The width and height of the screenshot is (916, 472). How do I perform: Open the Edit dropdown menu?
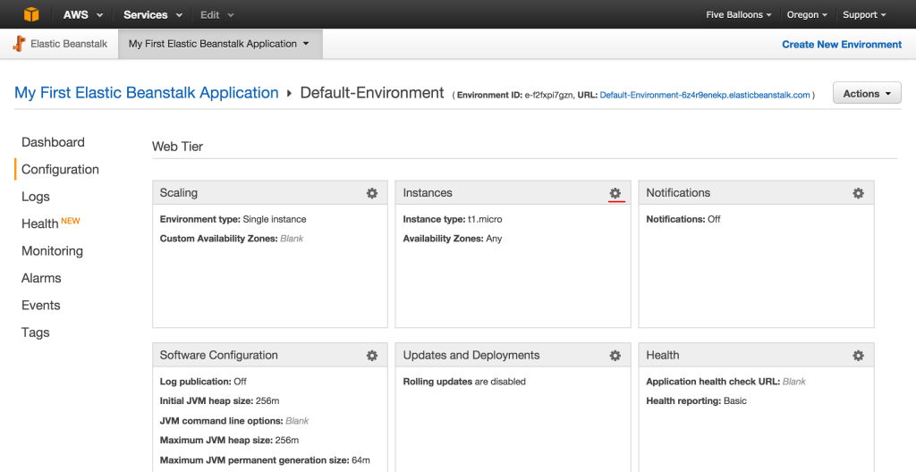point(216,14)
